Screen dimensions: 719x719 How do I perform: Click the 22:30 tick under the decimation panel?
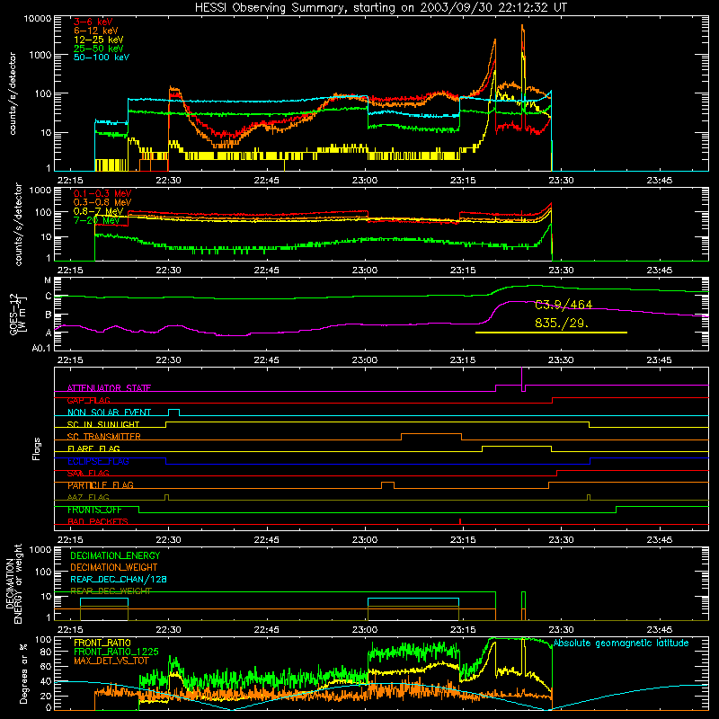168,630
